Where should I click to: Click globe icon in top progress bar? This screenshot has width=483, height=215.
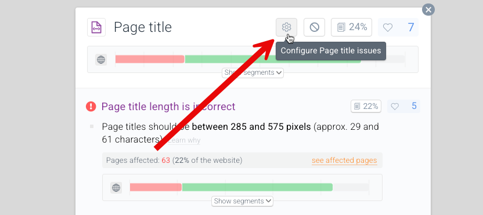(x=101, y=59)
